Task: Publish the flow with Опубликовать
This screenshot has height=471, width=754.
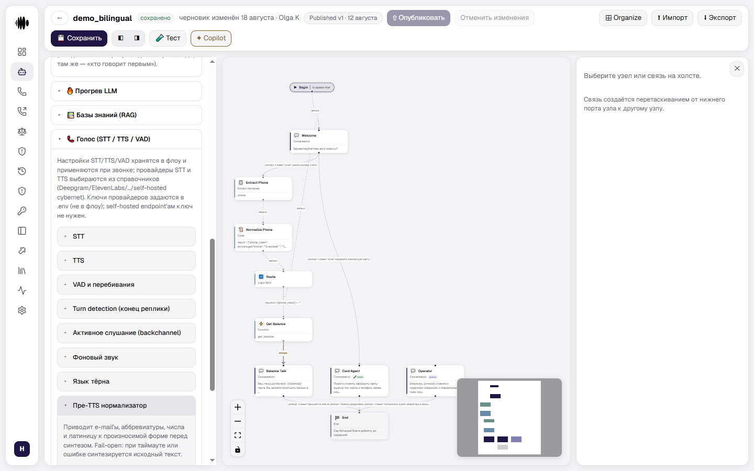Action: coord(418,18)
